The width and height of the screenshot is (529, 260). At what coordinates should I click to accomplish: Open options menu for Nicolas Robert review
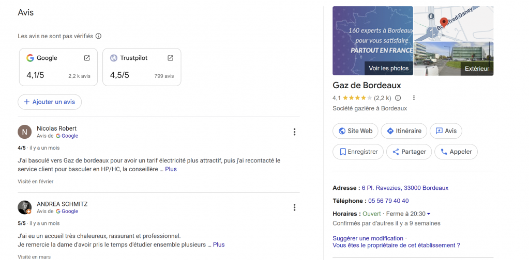295,132
